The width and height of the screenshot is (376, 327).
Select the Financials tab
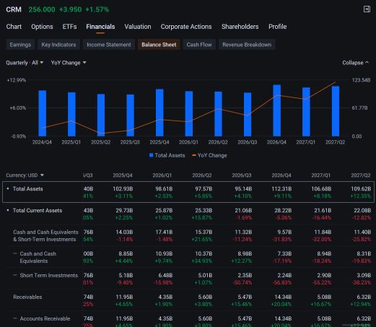pyautogui.click(x=100, y=27)
